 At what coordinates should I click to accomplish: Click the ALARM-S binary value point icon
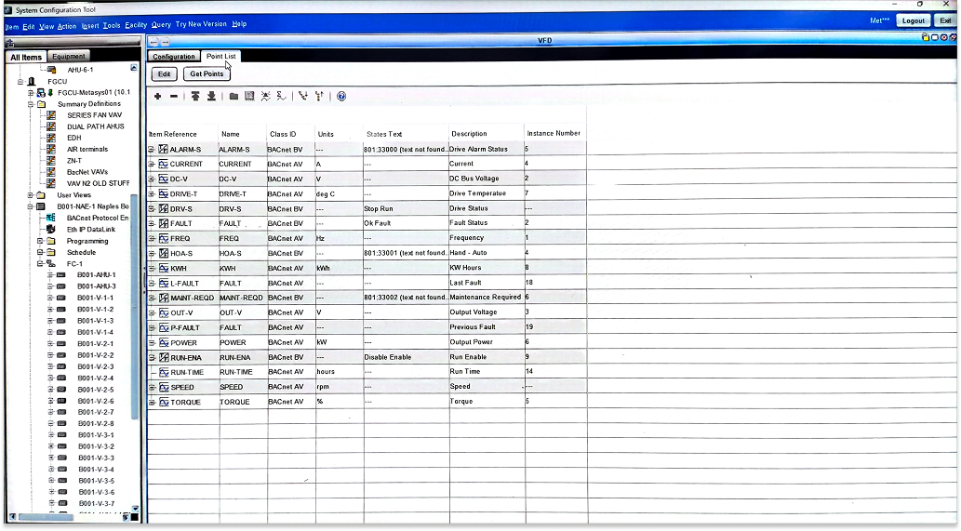(x=163, y=150)
